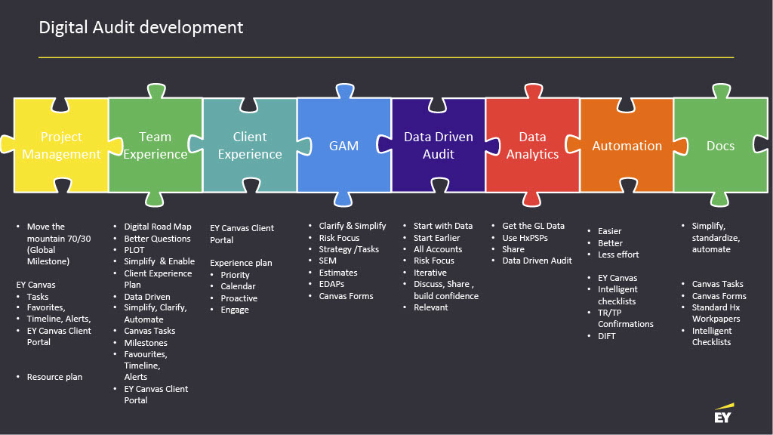Click the 'Digital Audit development' slide title

tap(141, 28)
